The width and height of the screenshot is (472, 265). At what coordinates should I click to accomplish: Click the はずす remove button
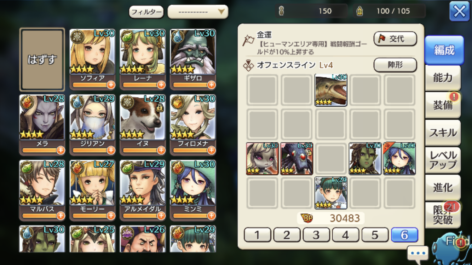point(42,59)
